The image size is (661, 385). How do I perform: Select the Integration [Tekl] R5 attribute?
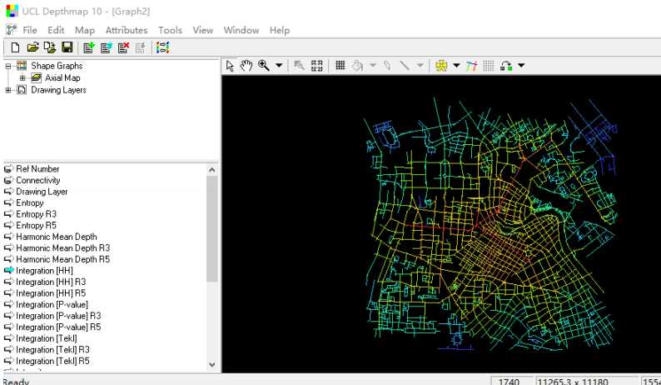point(52,361)
